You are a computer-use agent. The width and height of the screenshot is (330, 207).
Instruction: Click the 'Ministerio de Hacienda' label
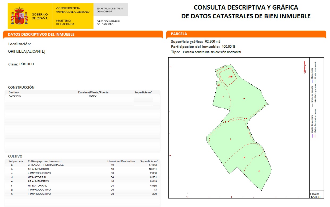pyautogui.click(x=65, y=22)
